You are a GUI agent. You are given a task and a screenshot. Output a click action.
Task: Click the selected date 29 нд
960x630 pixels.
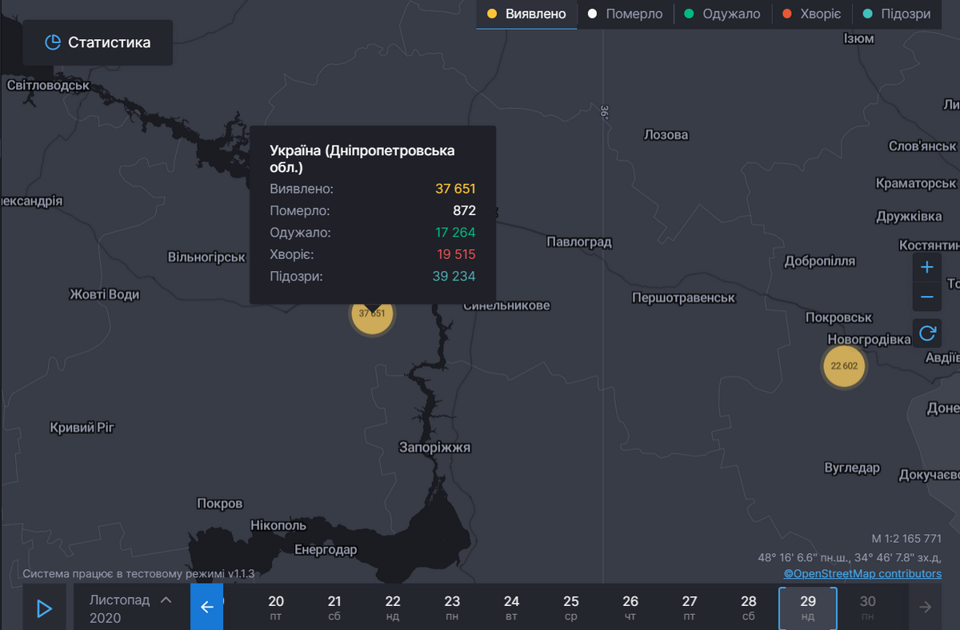click(x=808, y=608)
